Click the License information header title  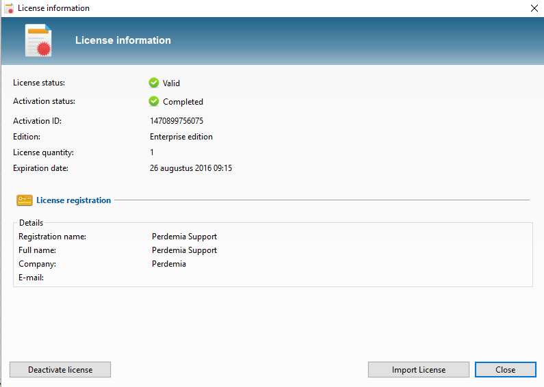[x=123, y=40]
